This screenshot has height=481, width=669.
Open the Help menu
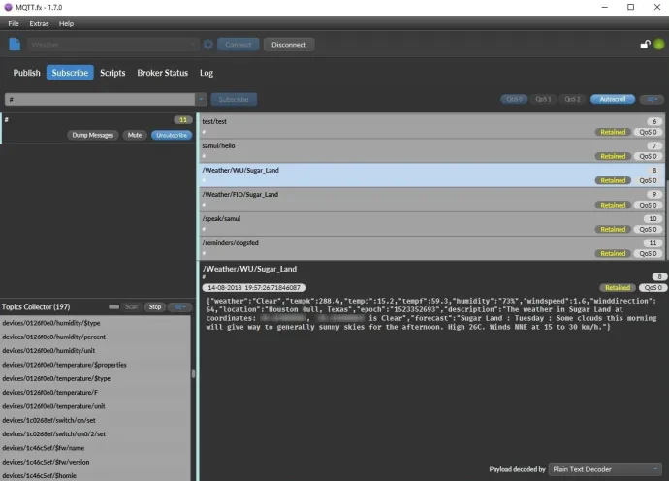coord(66,24)
